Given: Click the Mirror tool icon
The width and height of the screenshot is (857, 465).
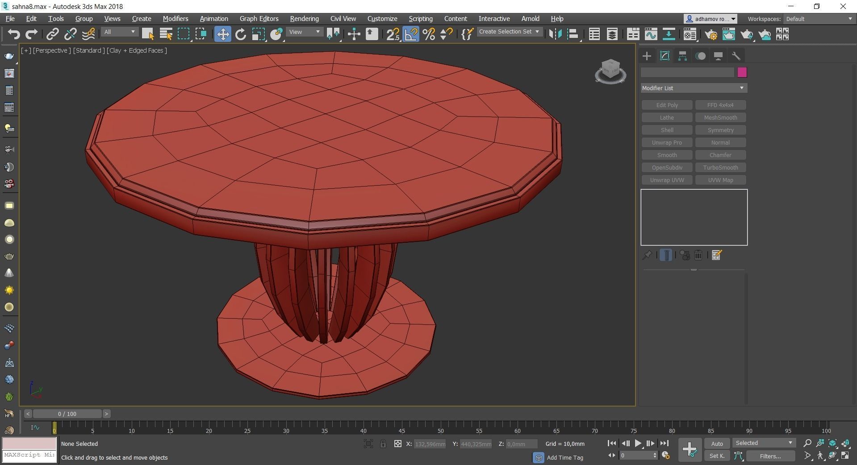Looking at the screenshot, I should pos(555,34).
